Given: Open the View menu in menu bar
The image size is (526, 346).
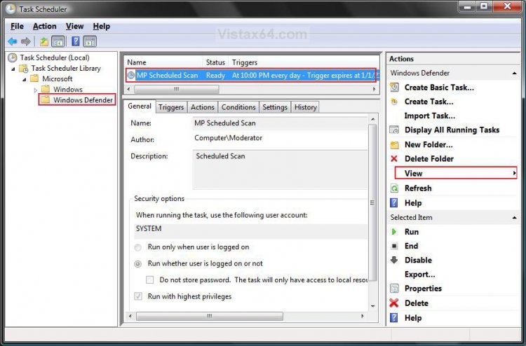Looking at the screenshot, I should (74, 26).
